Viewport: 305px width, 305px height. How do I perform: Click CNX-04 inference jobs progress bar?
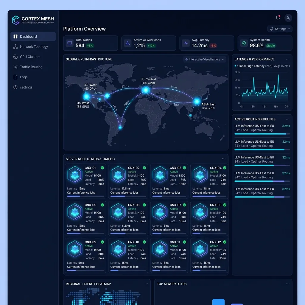(209, 196)
